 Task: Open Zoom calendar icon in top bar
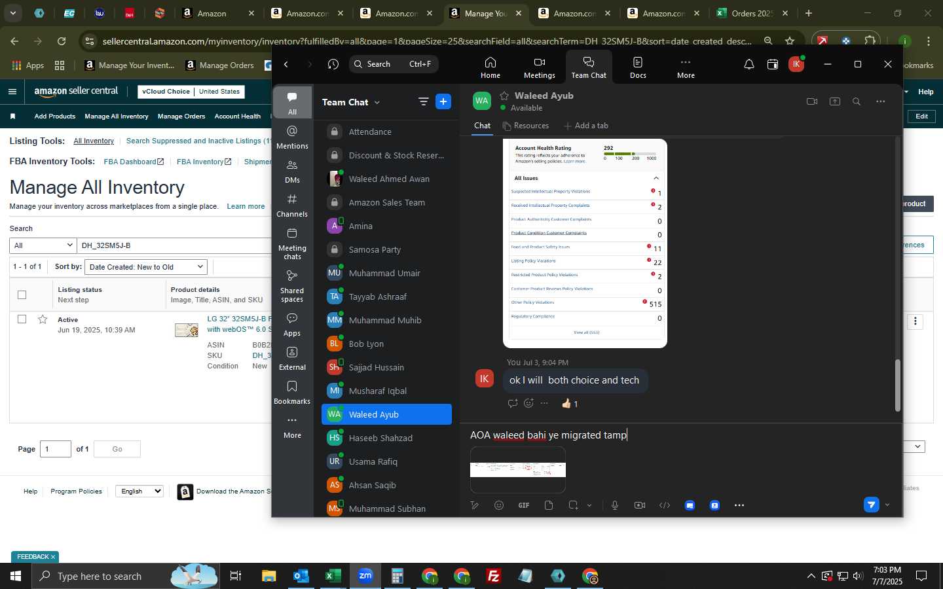tap(773, 64)
